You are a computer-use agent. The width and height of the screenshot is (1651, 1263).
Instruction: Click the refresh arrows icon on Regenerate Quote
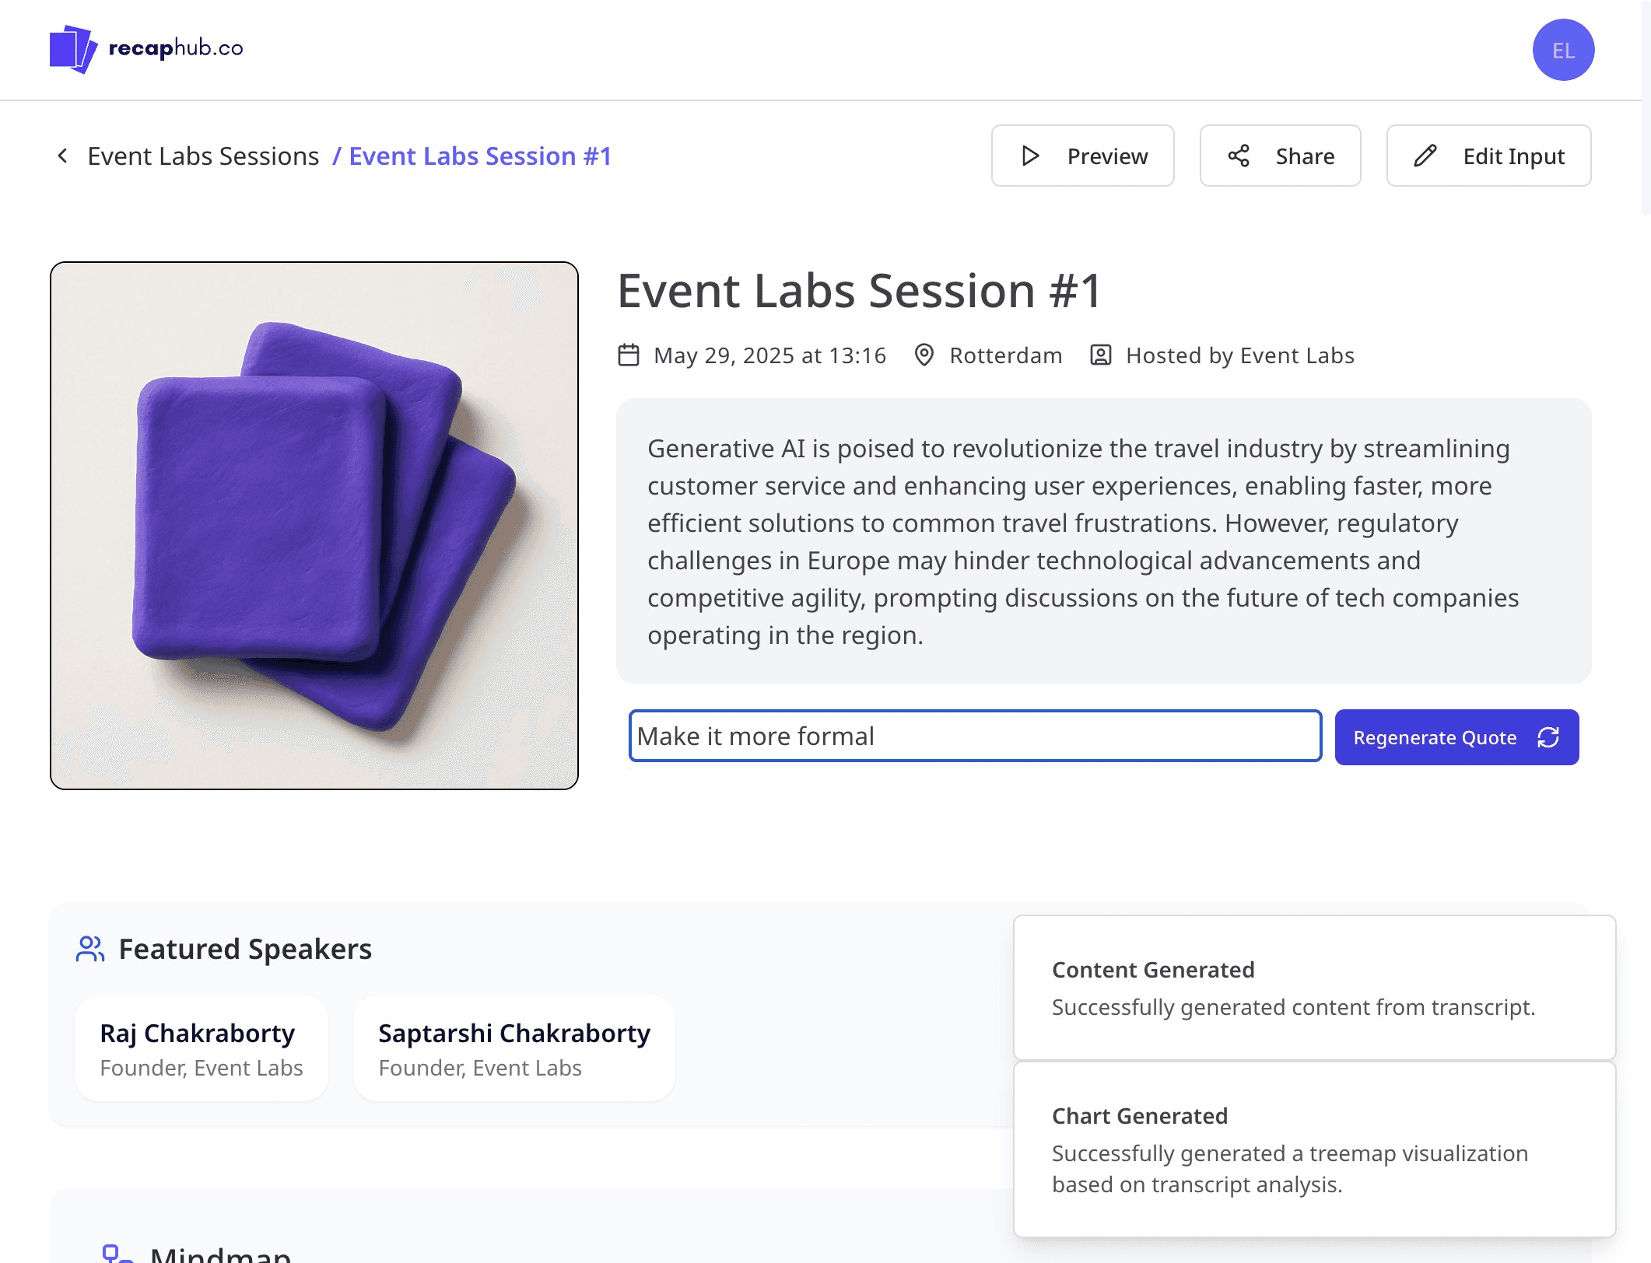[1548, 737]
